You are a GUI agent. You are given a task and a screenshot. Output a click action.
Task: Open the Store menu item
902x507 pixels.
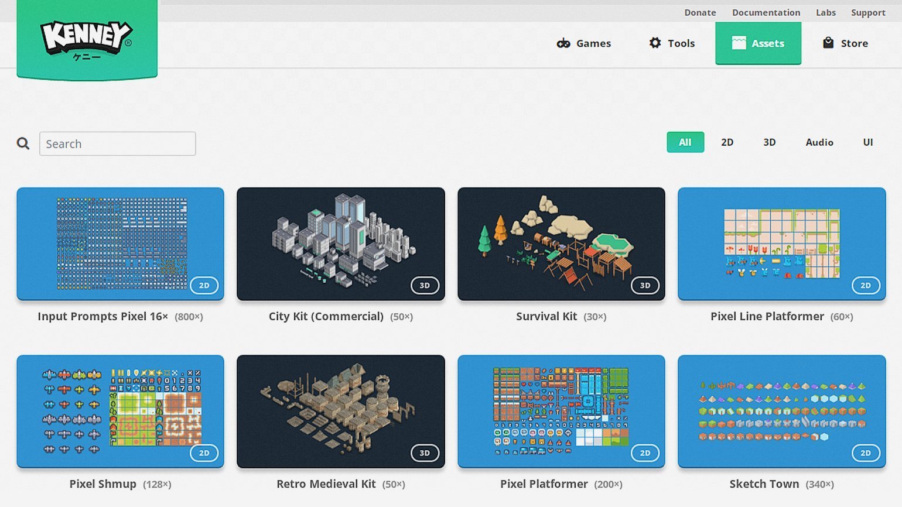(845, 43)
